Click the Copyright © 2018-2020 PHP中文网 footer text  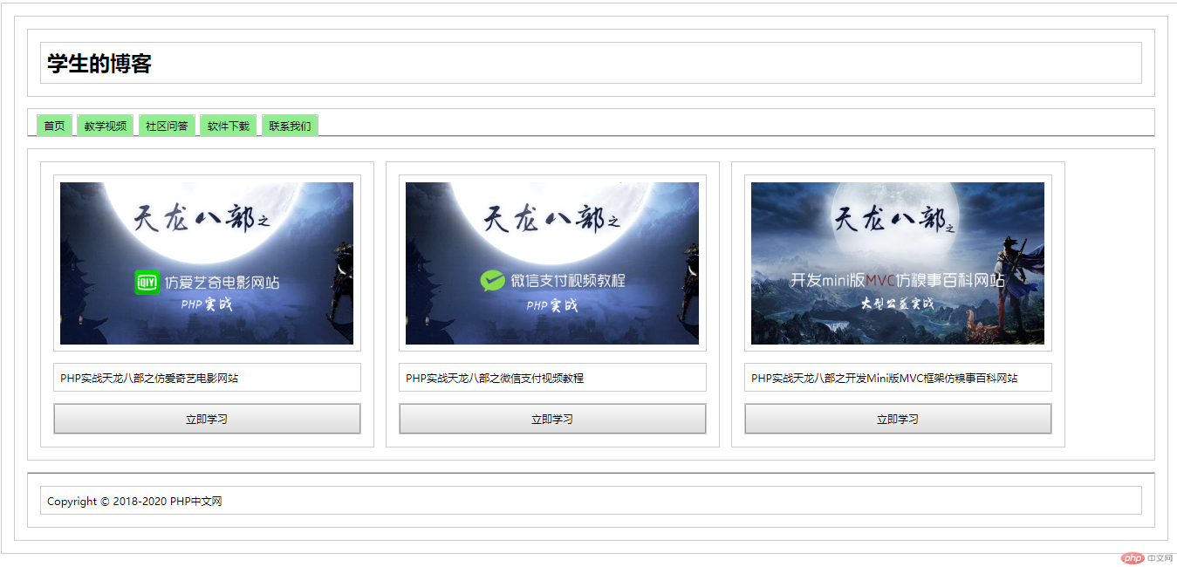coord(134,502)
